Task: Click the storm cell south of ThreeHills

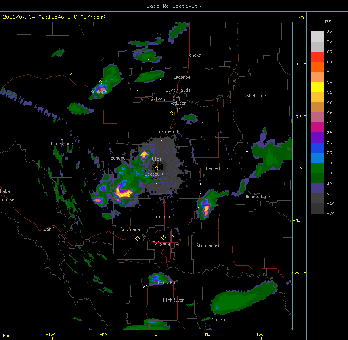Action: [206, 208]
